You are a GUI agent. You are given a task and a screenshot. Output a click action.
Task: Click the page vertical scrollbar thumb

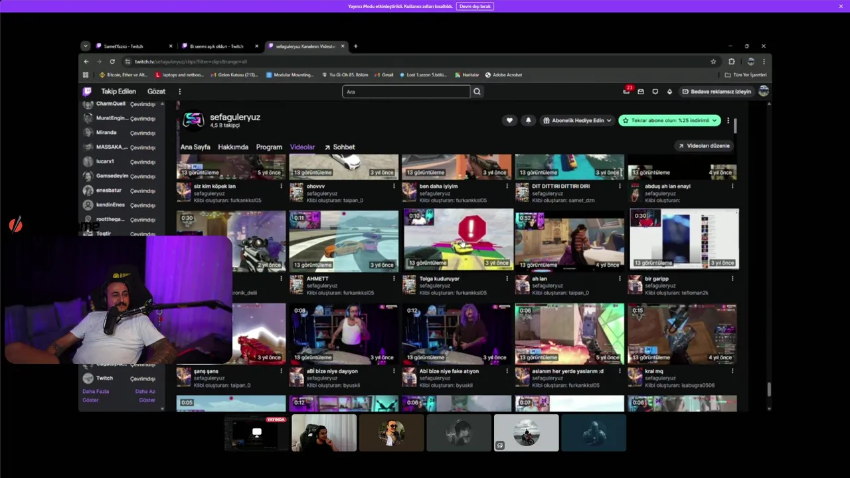tap(769, 389)
